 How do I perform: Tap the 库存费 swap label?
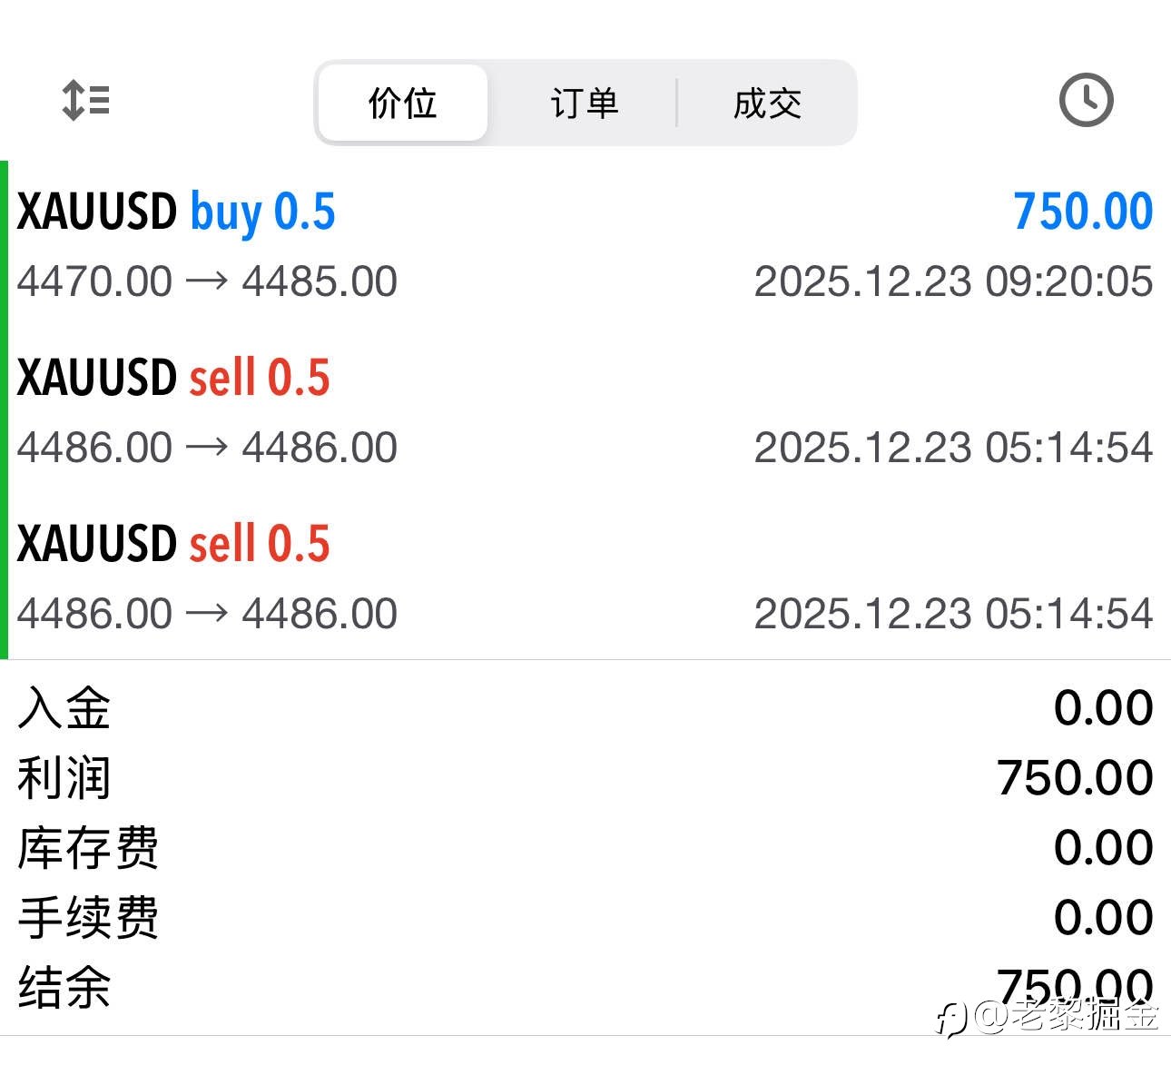[x=88, y=848]
